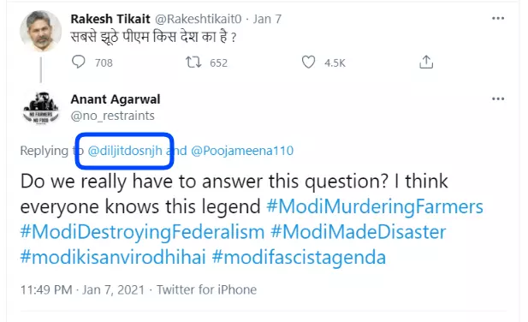Visit the @Rakeshtikait0 handle
Screen dimensions: 528x322
(x=198, y=19)
